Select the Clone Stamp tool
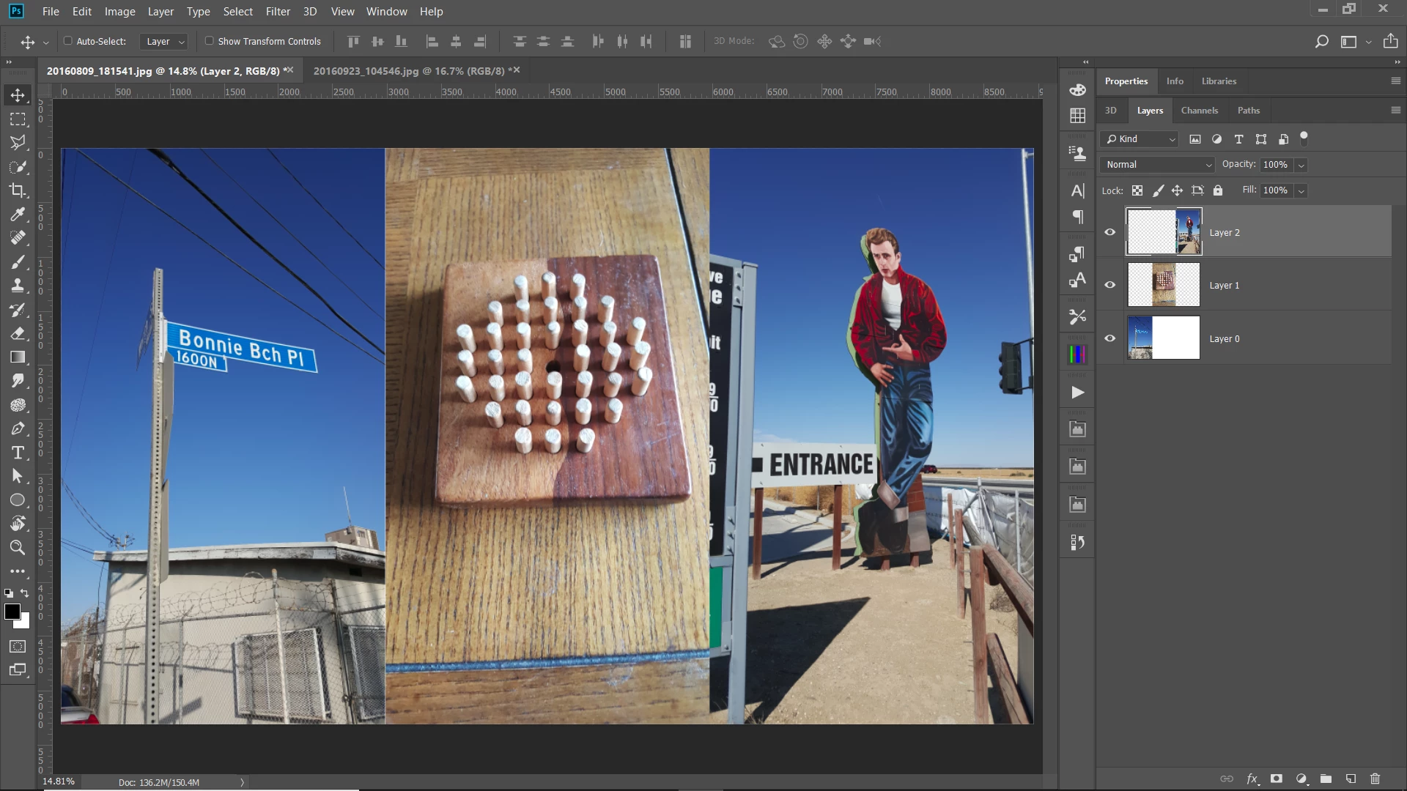This screenshot has height=791, width=1407. [x=18, y=286]
